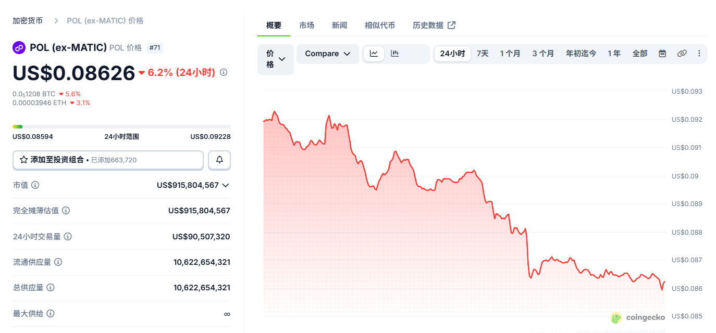Click external link icon by 历史数据

point(452,25)
